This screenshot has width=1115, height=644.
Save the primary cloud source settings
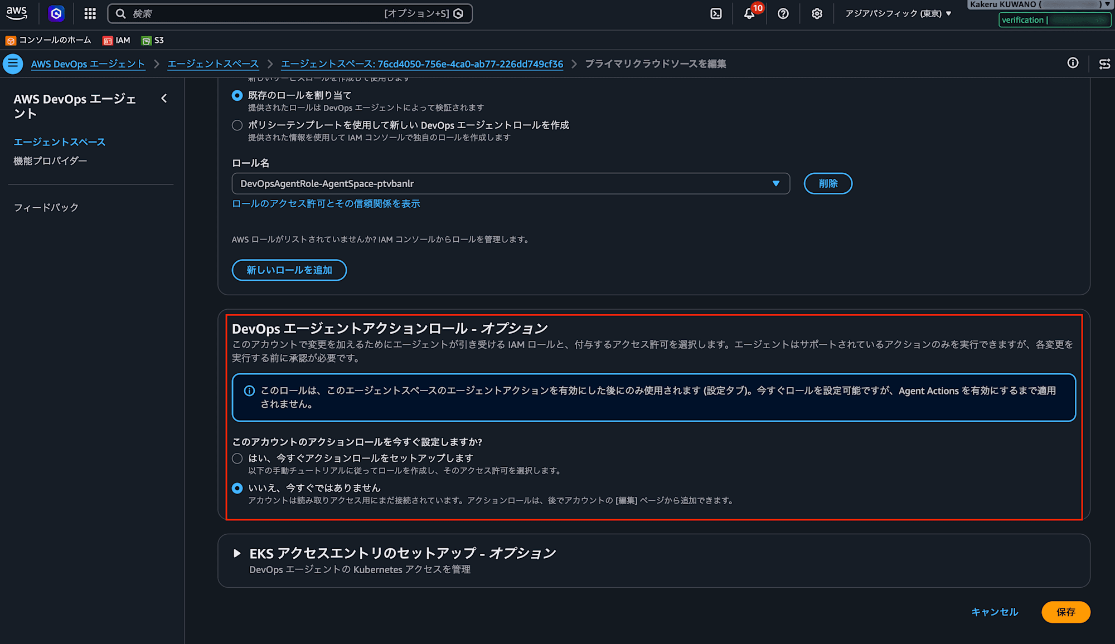[1066, 612]
